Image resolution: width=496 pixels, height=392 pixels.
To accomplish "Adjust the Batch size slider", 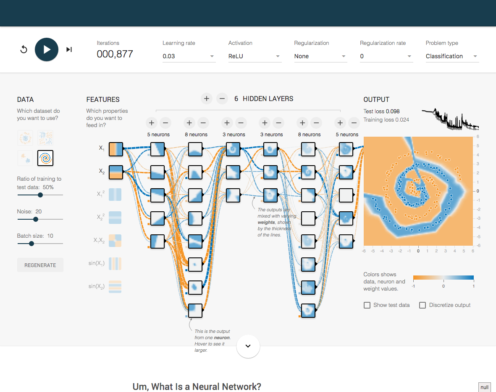I will [40, 244].
